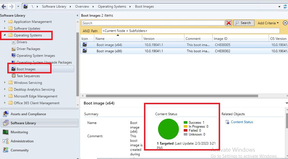Image resolution: width=288 pixels, height=159 pixels.
Task: Switch to the Community workspace
Action: [39, 150]
